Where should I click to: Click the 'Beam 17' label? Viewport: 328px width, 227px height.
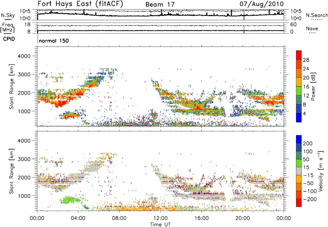(160, 5)
